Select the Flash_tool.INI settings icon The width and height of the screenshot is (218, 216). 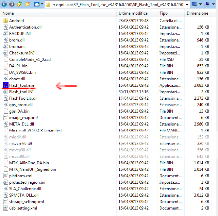point(5,92)
